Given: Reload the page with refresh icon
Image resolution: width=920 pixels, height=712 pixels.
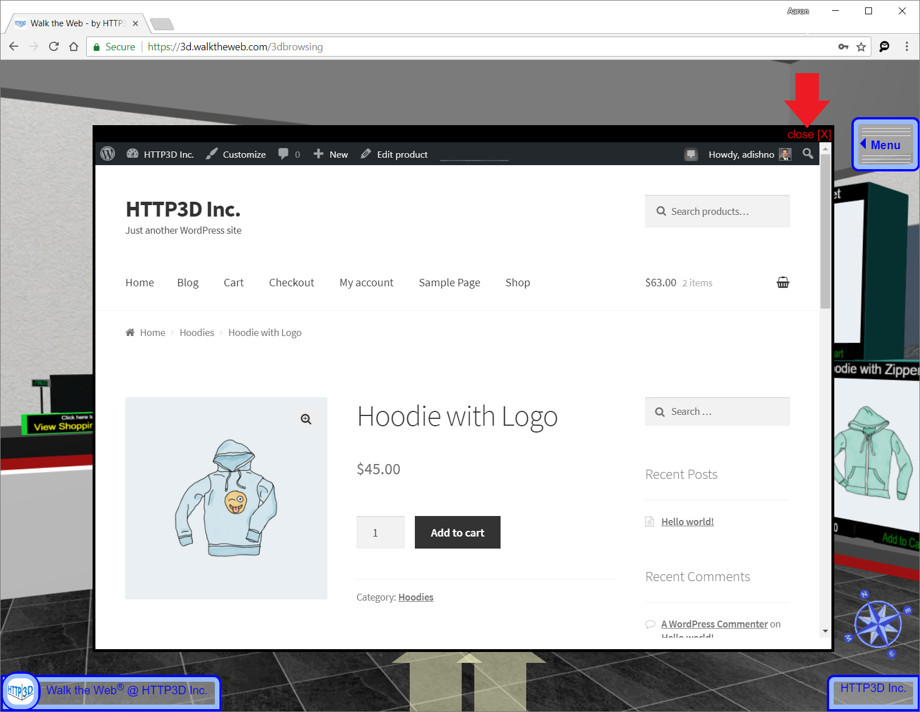Looking at the screenshot, I should pyautogui.click(x=54, y=47).
